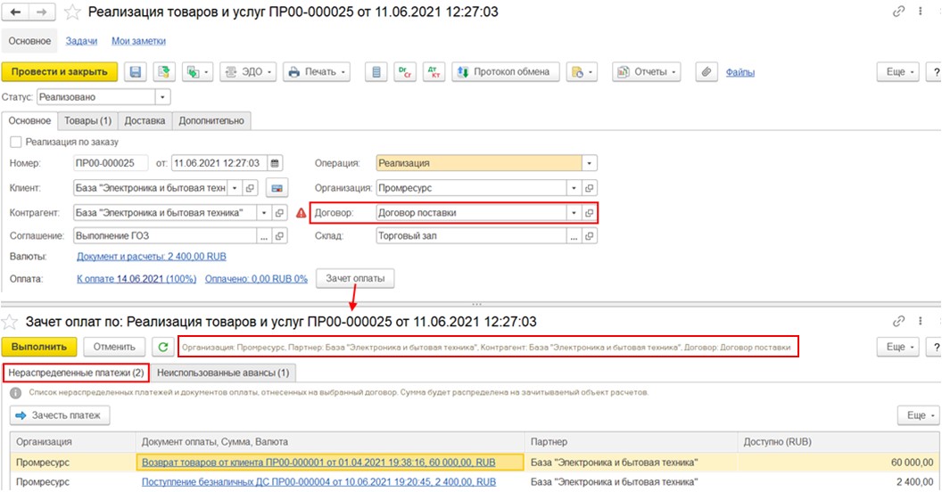Open the Операция dropdown with Реализация
This screenshot has width=942, height=492.
tap(589, 163)
